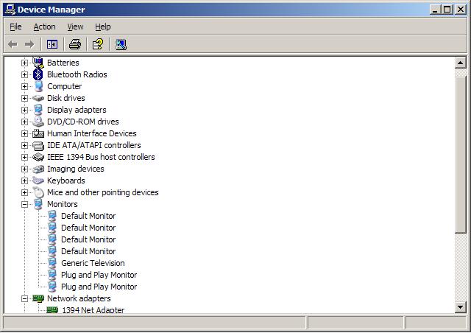Select the Generic Television entry
This screenshot has width=471, height=333.
coord(93,263)
